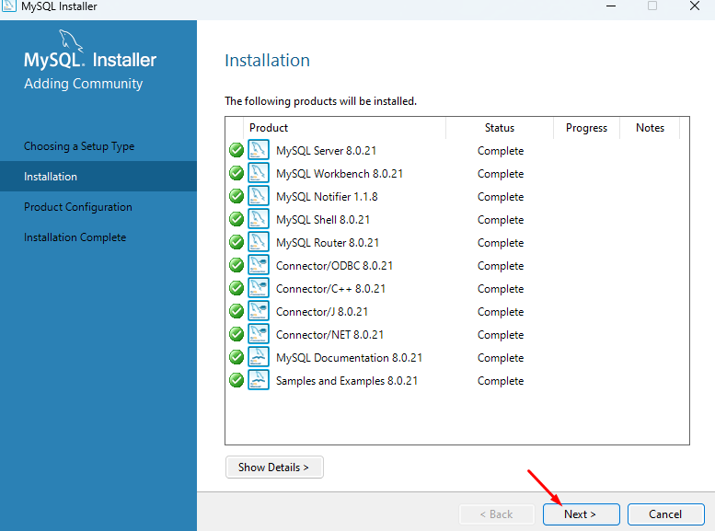Click the Connector/NET 8.0.21 product icon
This screenshot has width=715, height=531.
(258, 334)
